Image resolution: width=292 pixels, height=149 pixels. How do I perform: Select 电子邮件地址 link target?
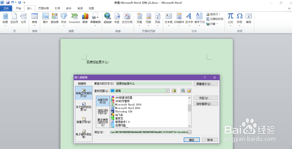tap(84, 134)
